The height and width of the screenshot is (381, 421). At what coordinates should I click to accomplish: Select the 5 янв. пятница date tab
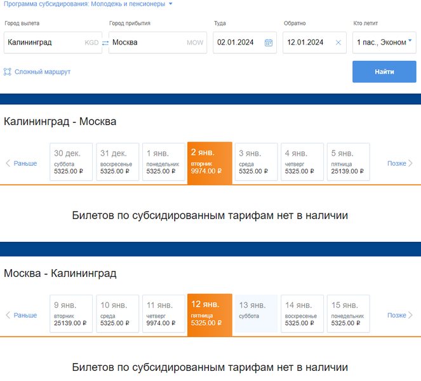pyautogui.click(x=349, y=162)
